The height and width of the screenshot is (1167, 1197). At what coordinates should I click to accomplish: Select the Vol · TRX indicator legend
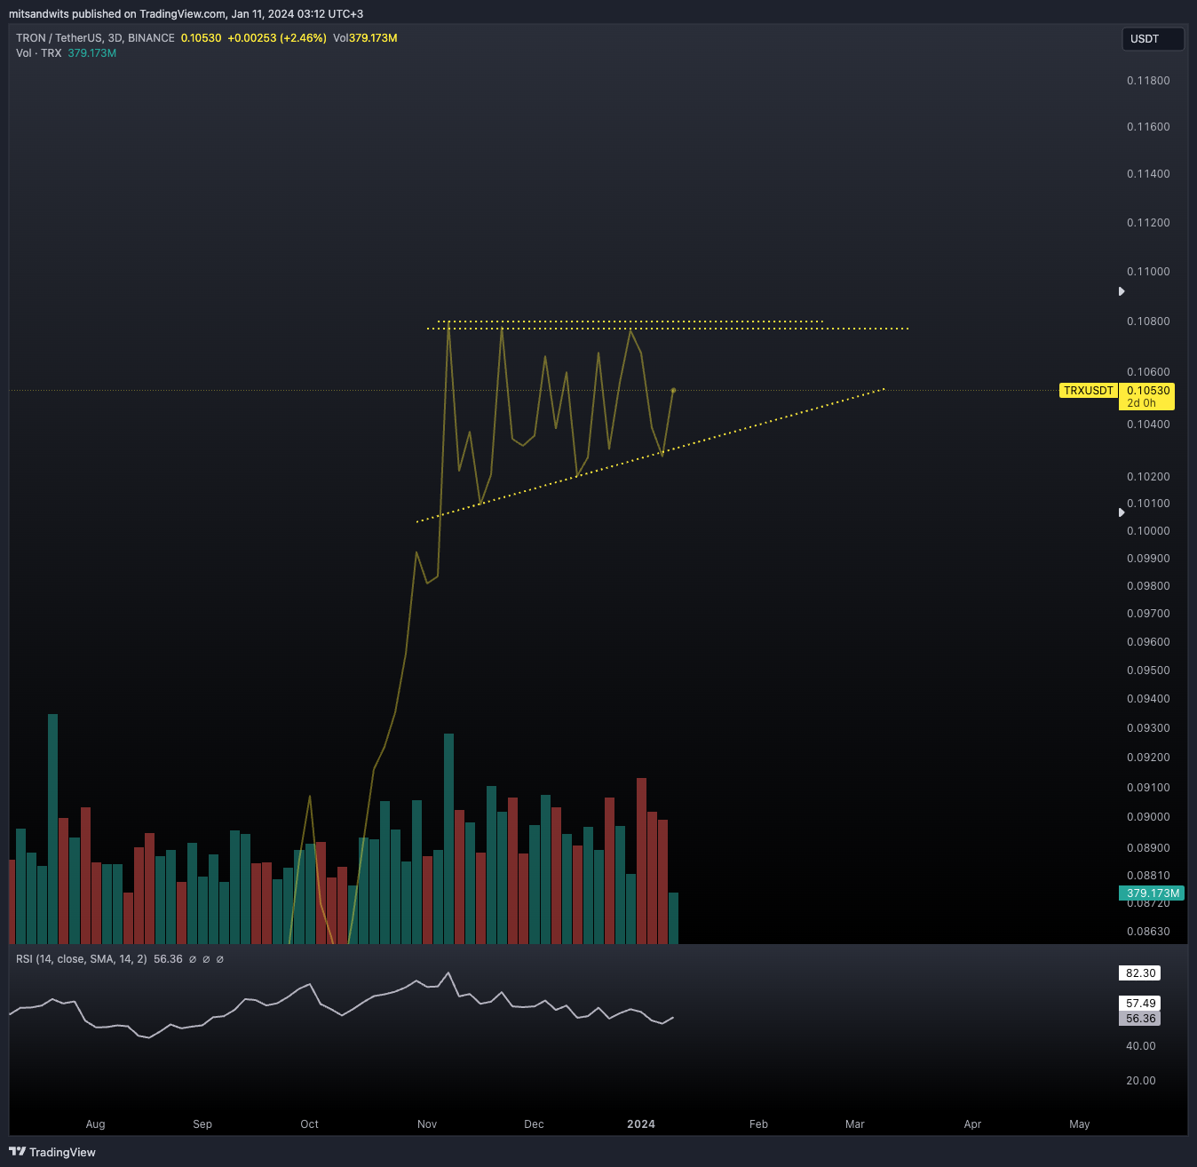(39, 53)
